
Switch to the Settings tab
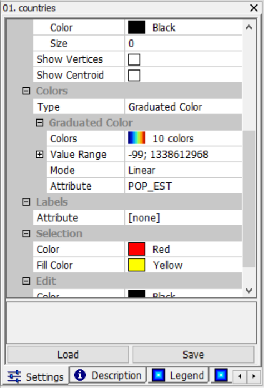pos(36,377)
